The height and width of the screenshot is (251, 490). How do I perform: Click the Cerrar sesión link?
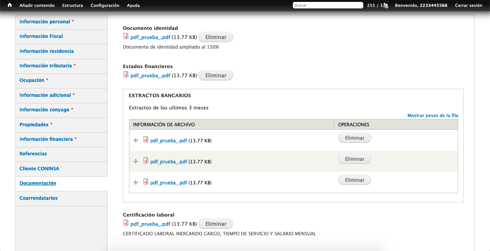469,5
